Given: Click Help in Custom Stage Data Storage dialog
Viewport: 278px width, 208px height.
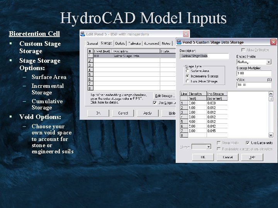Looking at the screenshot, I should (x=252, y=157).
